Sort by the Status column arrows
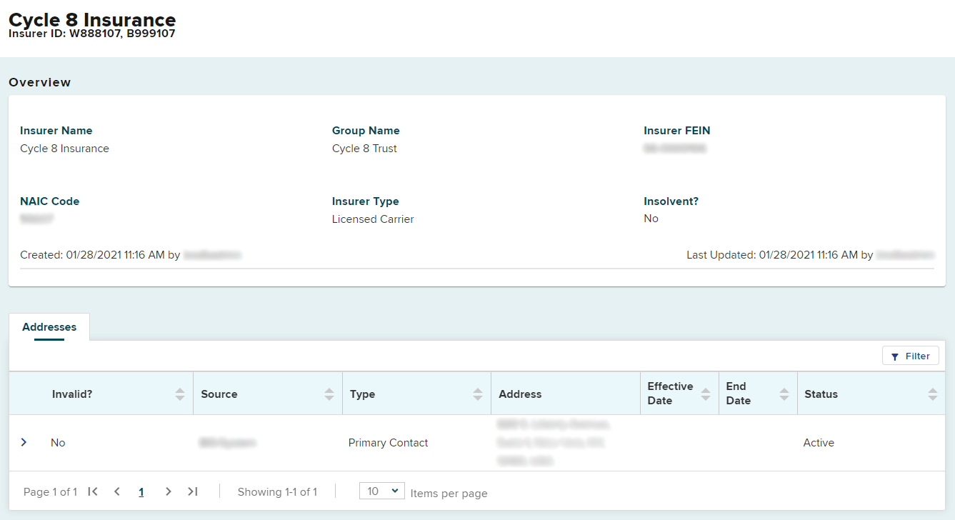The height and width of the screenshot is (520, 955). (x=932, y=394)
